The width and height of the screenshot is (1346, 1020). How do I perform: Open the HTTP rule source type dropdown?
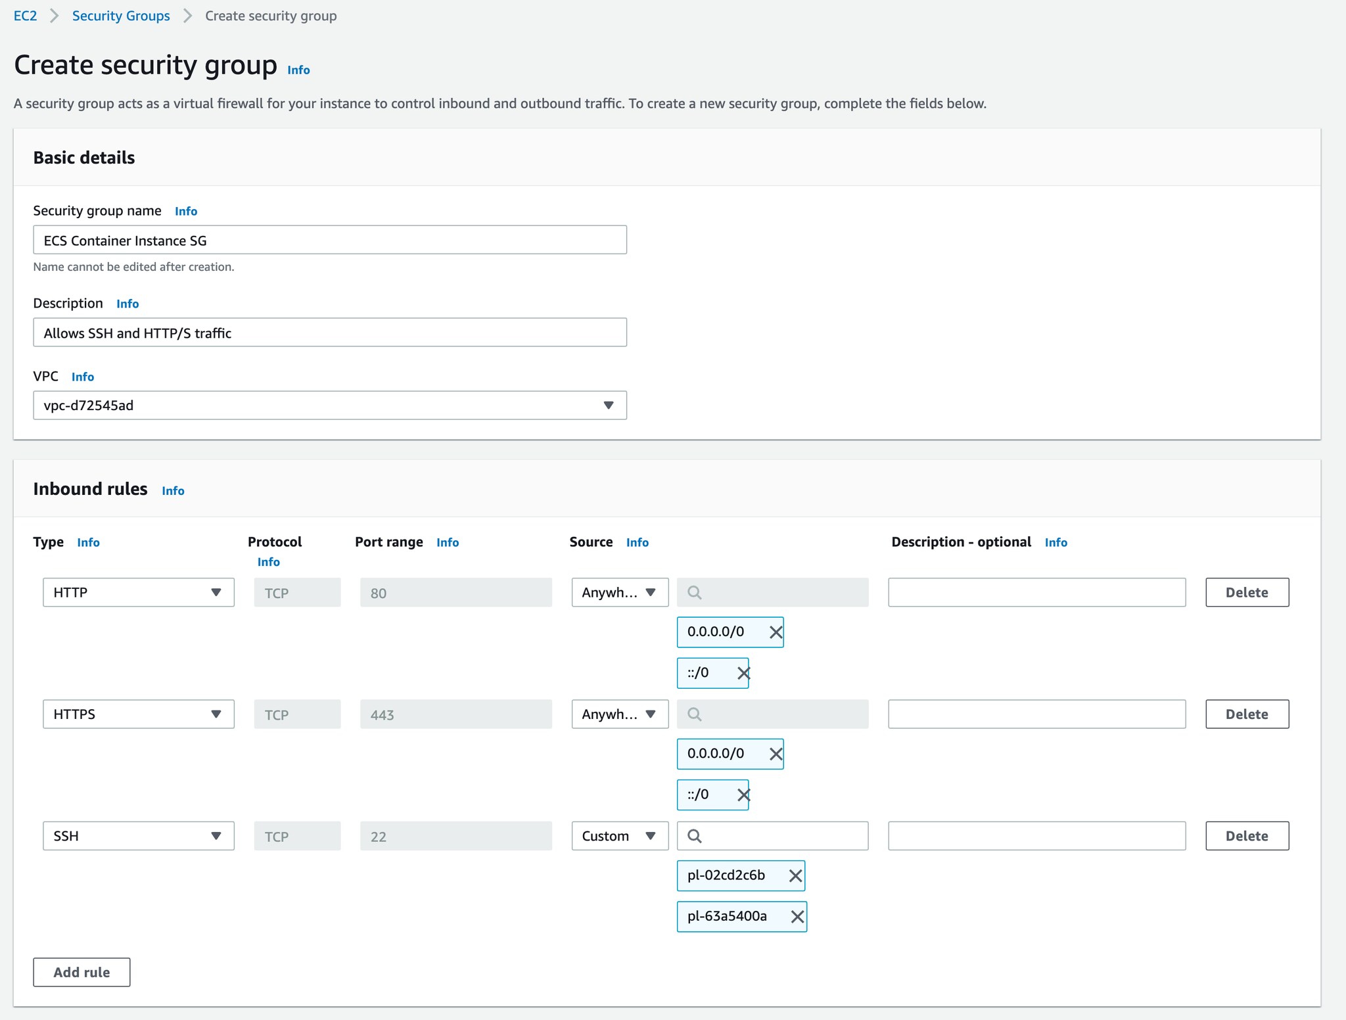pos(620,592)
